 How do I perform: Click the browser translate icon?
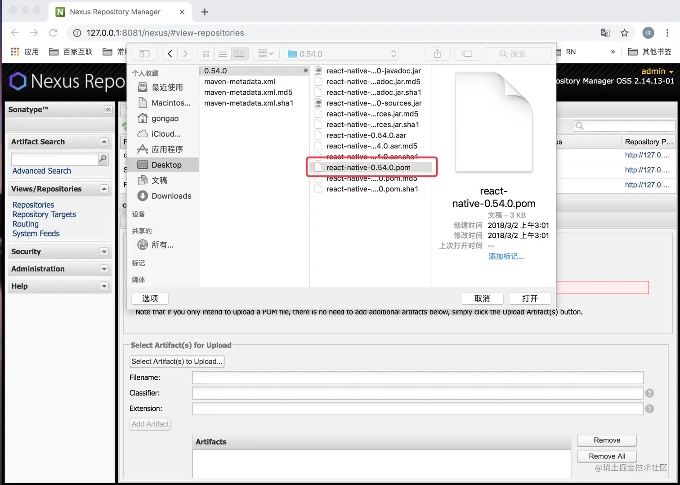(605, 33)
